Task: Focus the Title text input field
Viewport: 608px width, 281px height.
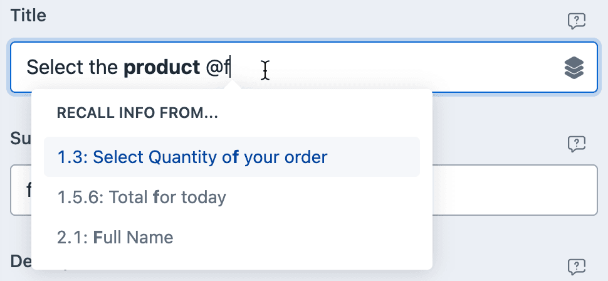Action: point(303,67)
